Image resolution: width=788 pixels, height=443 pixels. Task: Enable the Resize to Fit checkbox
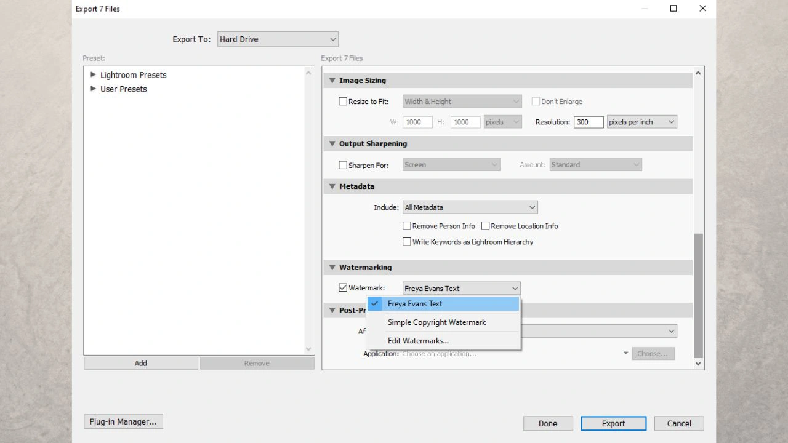pyautogui.click(x=343, y=102)
